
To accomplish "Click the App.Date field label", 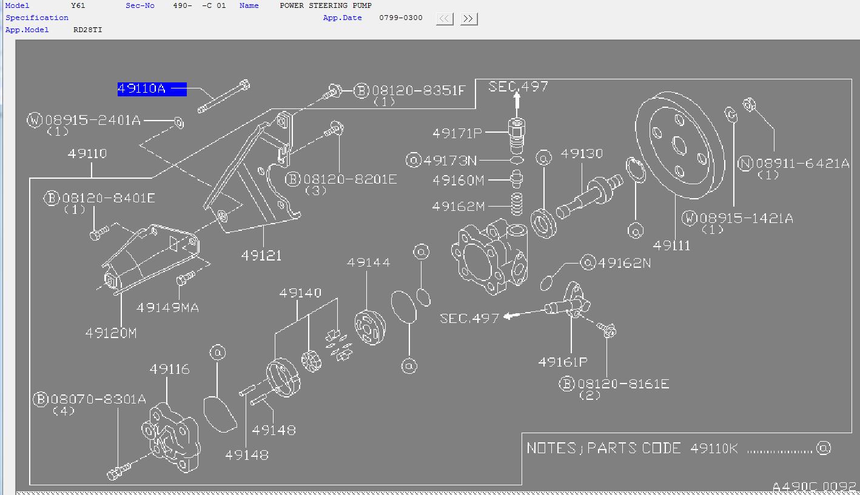I will coord(342,18).
